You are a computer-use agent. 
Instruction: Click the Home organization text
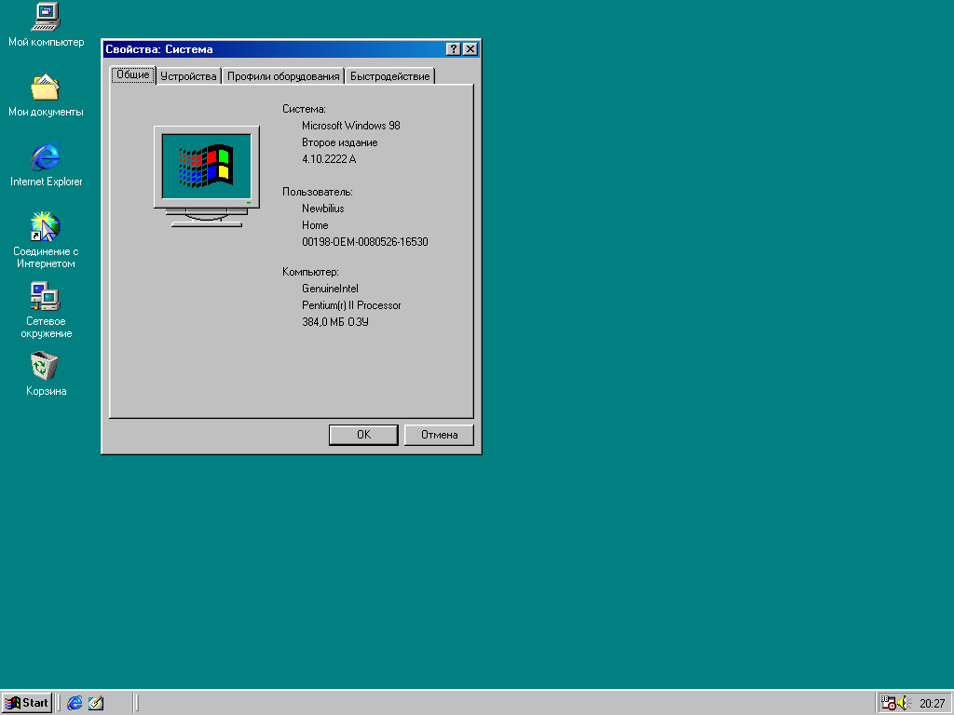click(315, 225)
